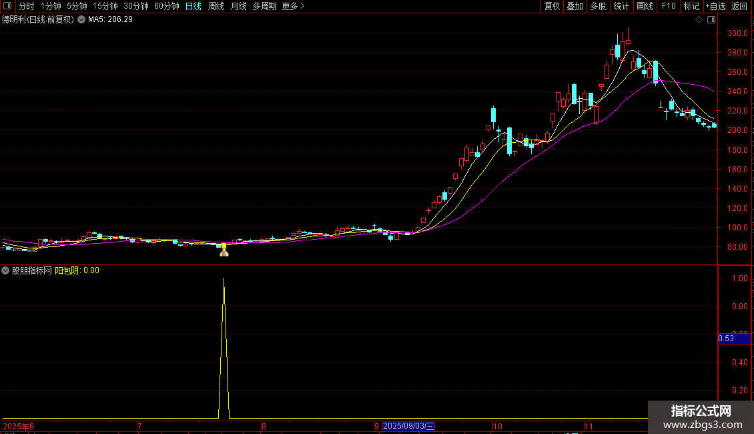Viewport: 754px width, 434px height.
Task: Select the 60分钟 period tab
Action: tap(166, 6)
